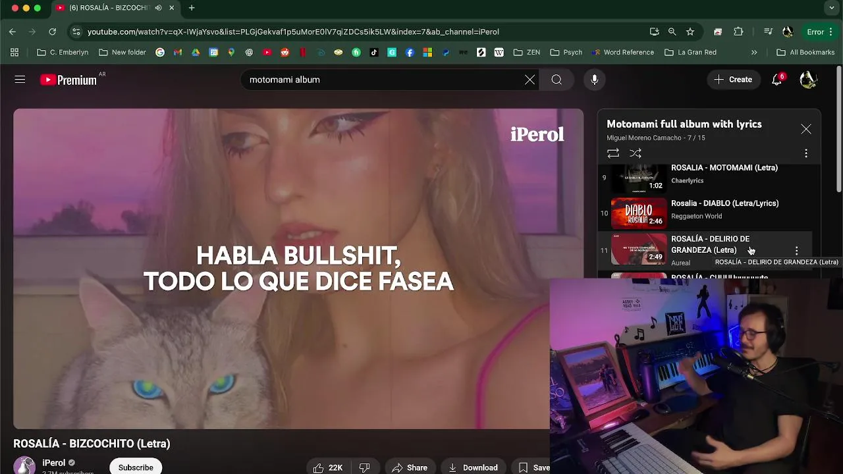This screenshot has height=474, width=843.
Task: Subscribe to iPerol channel
Action: pyautogui.click(x=136, y=467)
